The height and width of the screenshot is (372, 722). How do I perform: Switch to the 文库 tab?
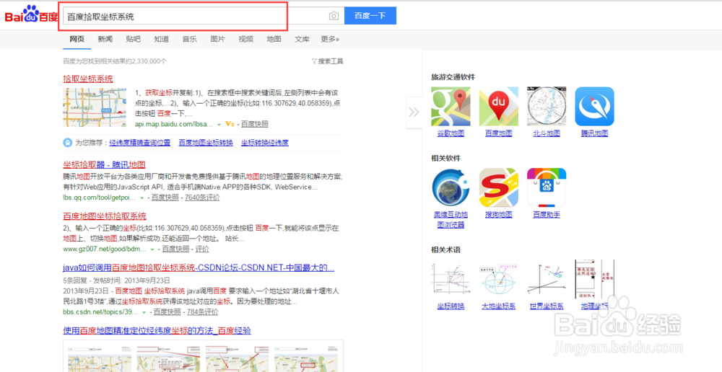point(302,39)
